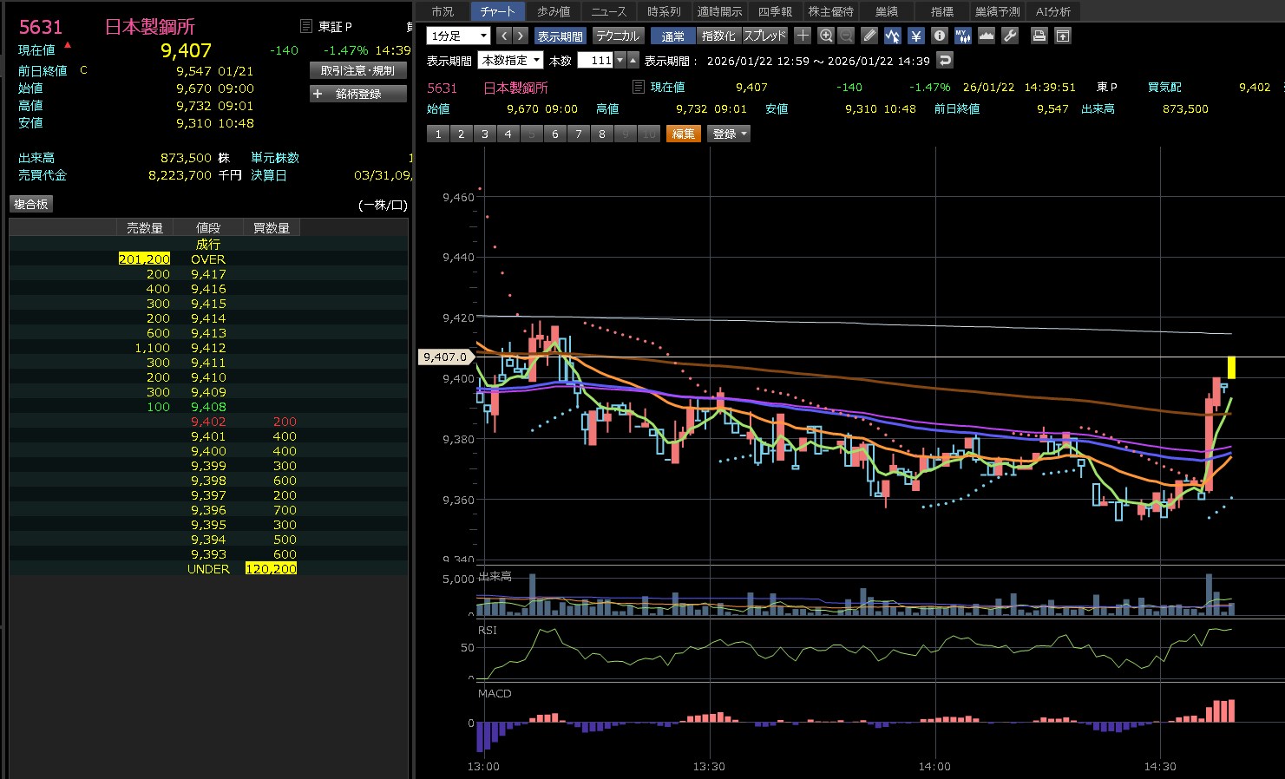Screen dimensions: 1285x779
Task: Click the zoom-in magnifier icon
Action: point(826,36)
